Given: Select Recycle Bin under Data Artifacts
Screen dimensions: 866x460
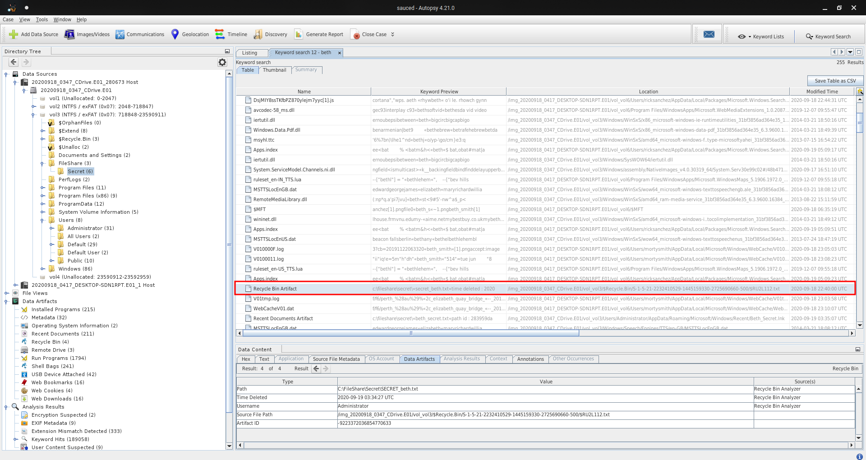Looking at the screenshot, I should [x=50, y=342].
